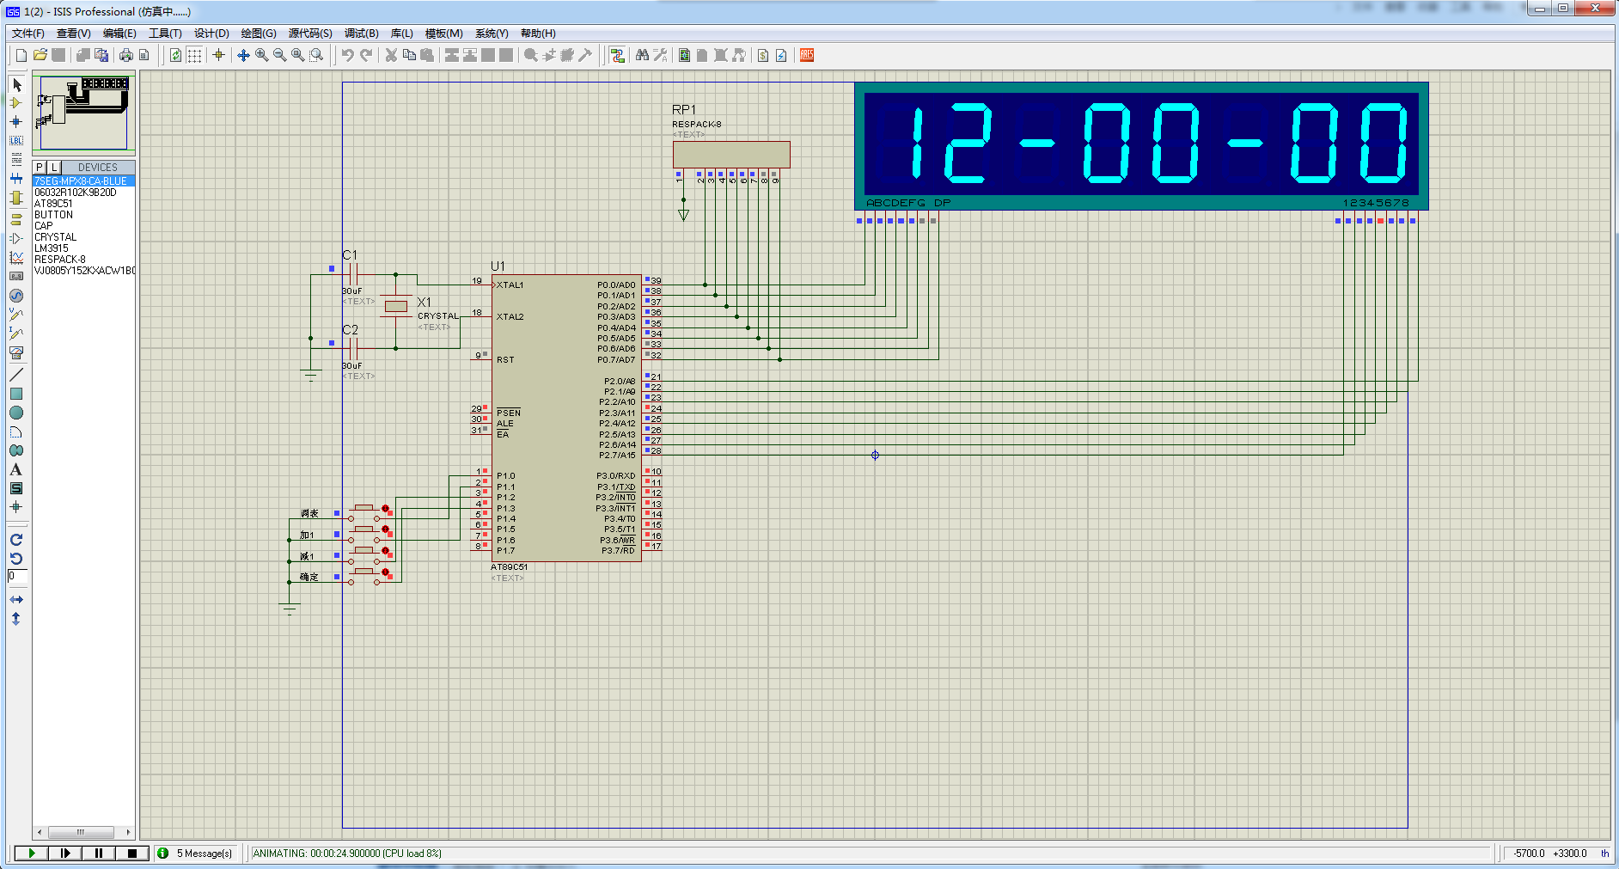Screen dimensions: 1619x869
Task: Toggle the false origin button
Action: 219,55
